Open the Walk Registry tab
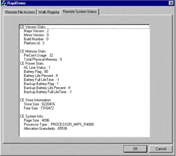 pyautogui.click(x=49, y=12)
